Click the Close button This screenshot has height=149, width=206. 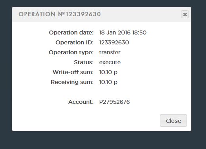coord(173,120)
